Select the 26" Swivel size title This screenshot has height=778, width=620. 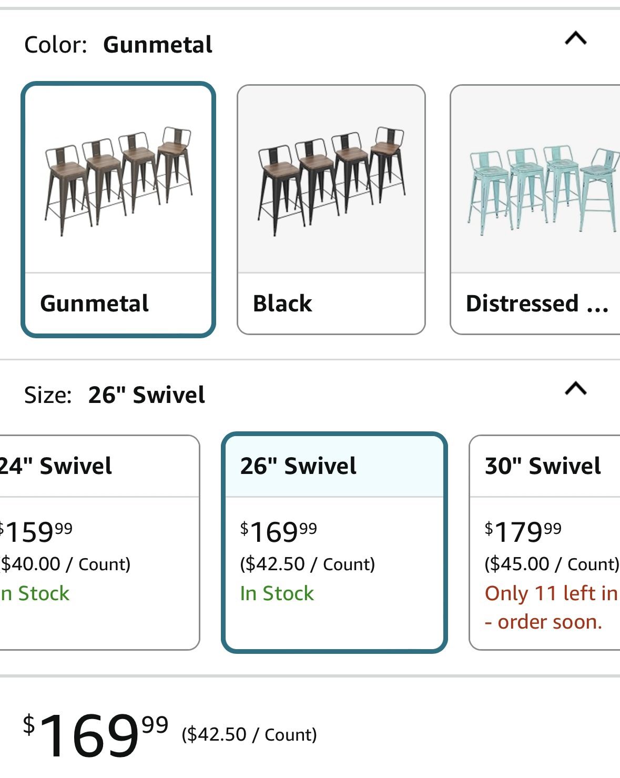click(x=298, y=466)
